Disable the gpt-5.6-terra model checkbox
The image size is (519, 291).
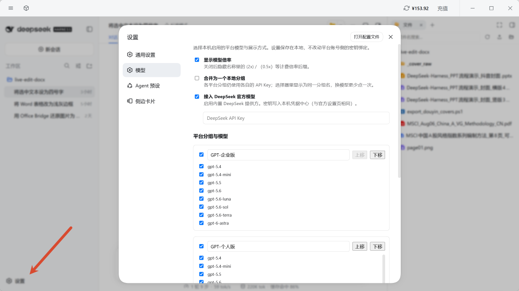pos(201,215)
